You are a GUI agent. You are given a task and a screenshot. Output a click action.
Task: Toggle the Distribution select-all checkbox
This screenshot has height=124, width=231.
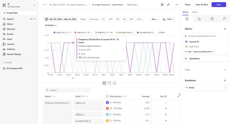107,97
